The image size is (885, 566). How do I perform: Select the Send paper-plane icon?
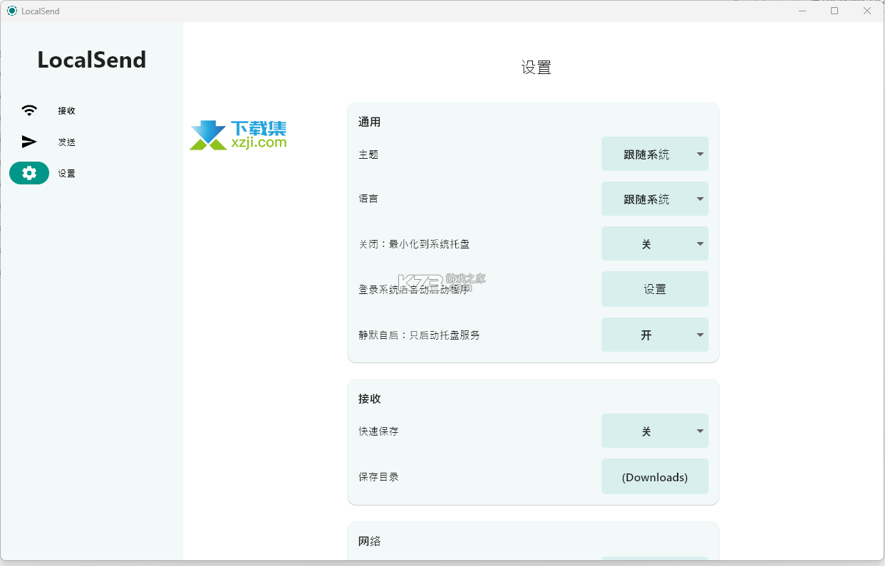[29, 142]
